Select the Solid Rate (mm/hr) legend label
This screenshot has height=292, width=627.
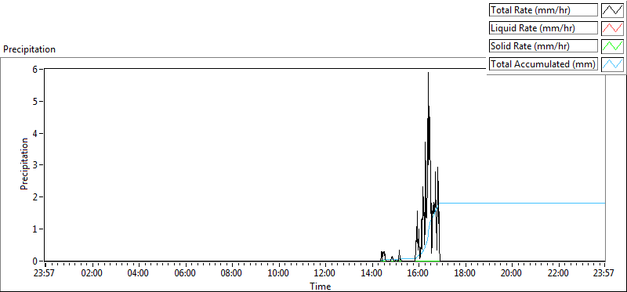tap(543, 46)
